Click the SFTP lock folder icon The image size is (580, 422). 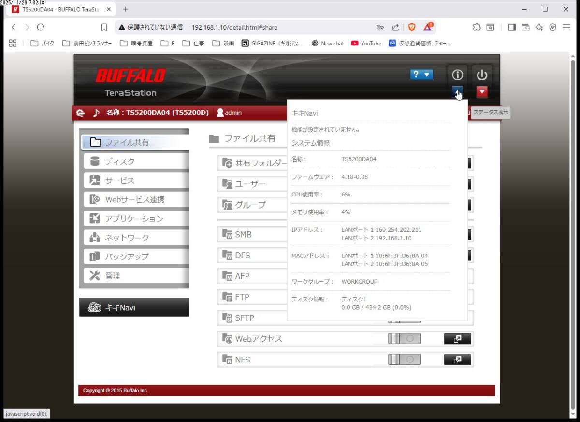(227, 318)
